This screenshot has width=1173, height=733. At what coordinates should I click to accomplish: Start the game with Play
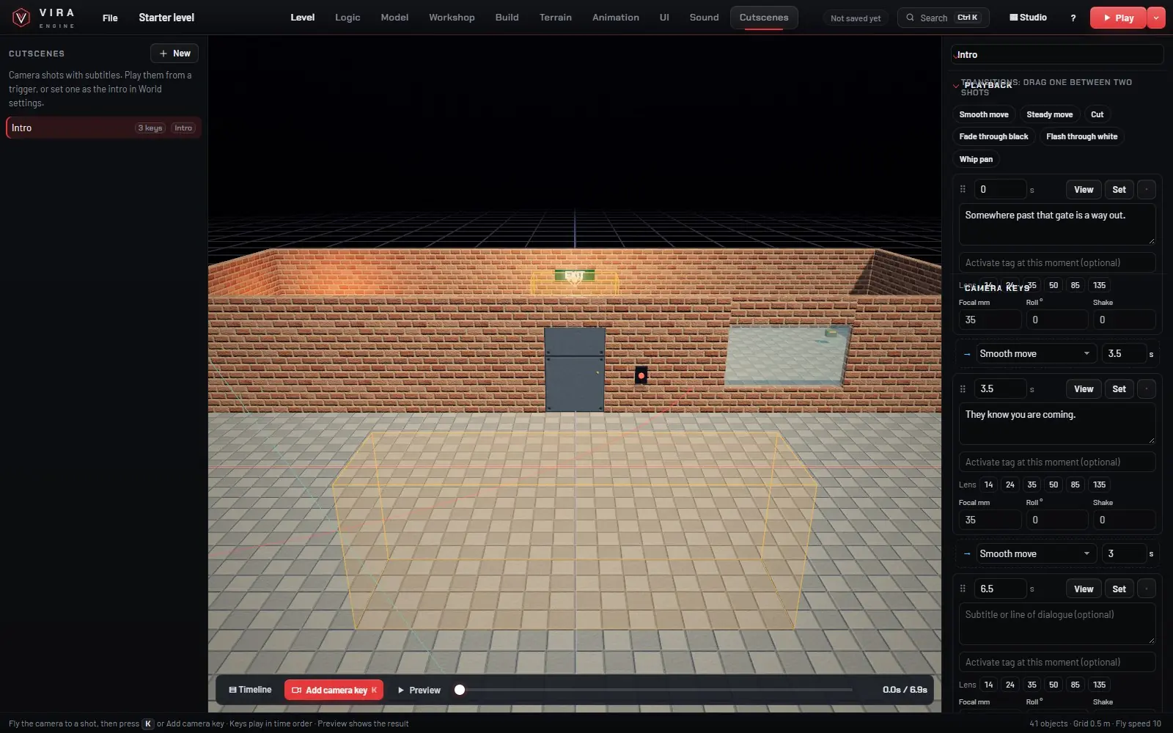[x=1118, y=18]
